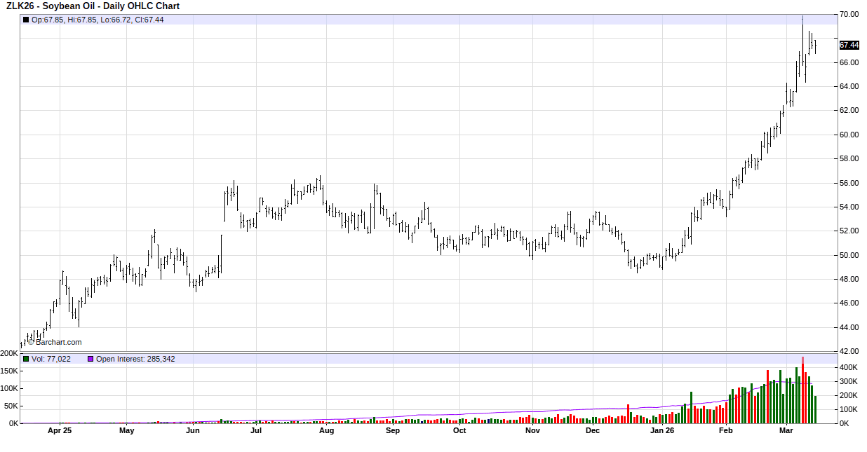Click the tallest red volume bar in March

coord(802,390)
